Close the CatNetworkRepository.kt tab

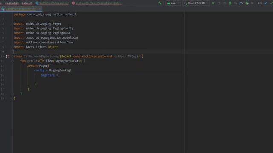pyautogui.click(x=40, y=9)
